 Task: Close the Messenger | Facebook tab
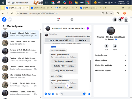click(x=27, y=8)
